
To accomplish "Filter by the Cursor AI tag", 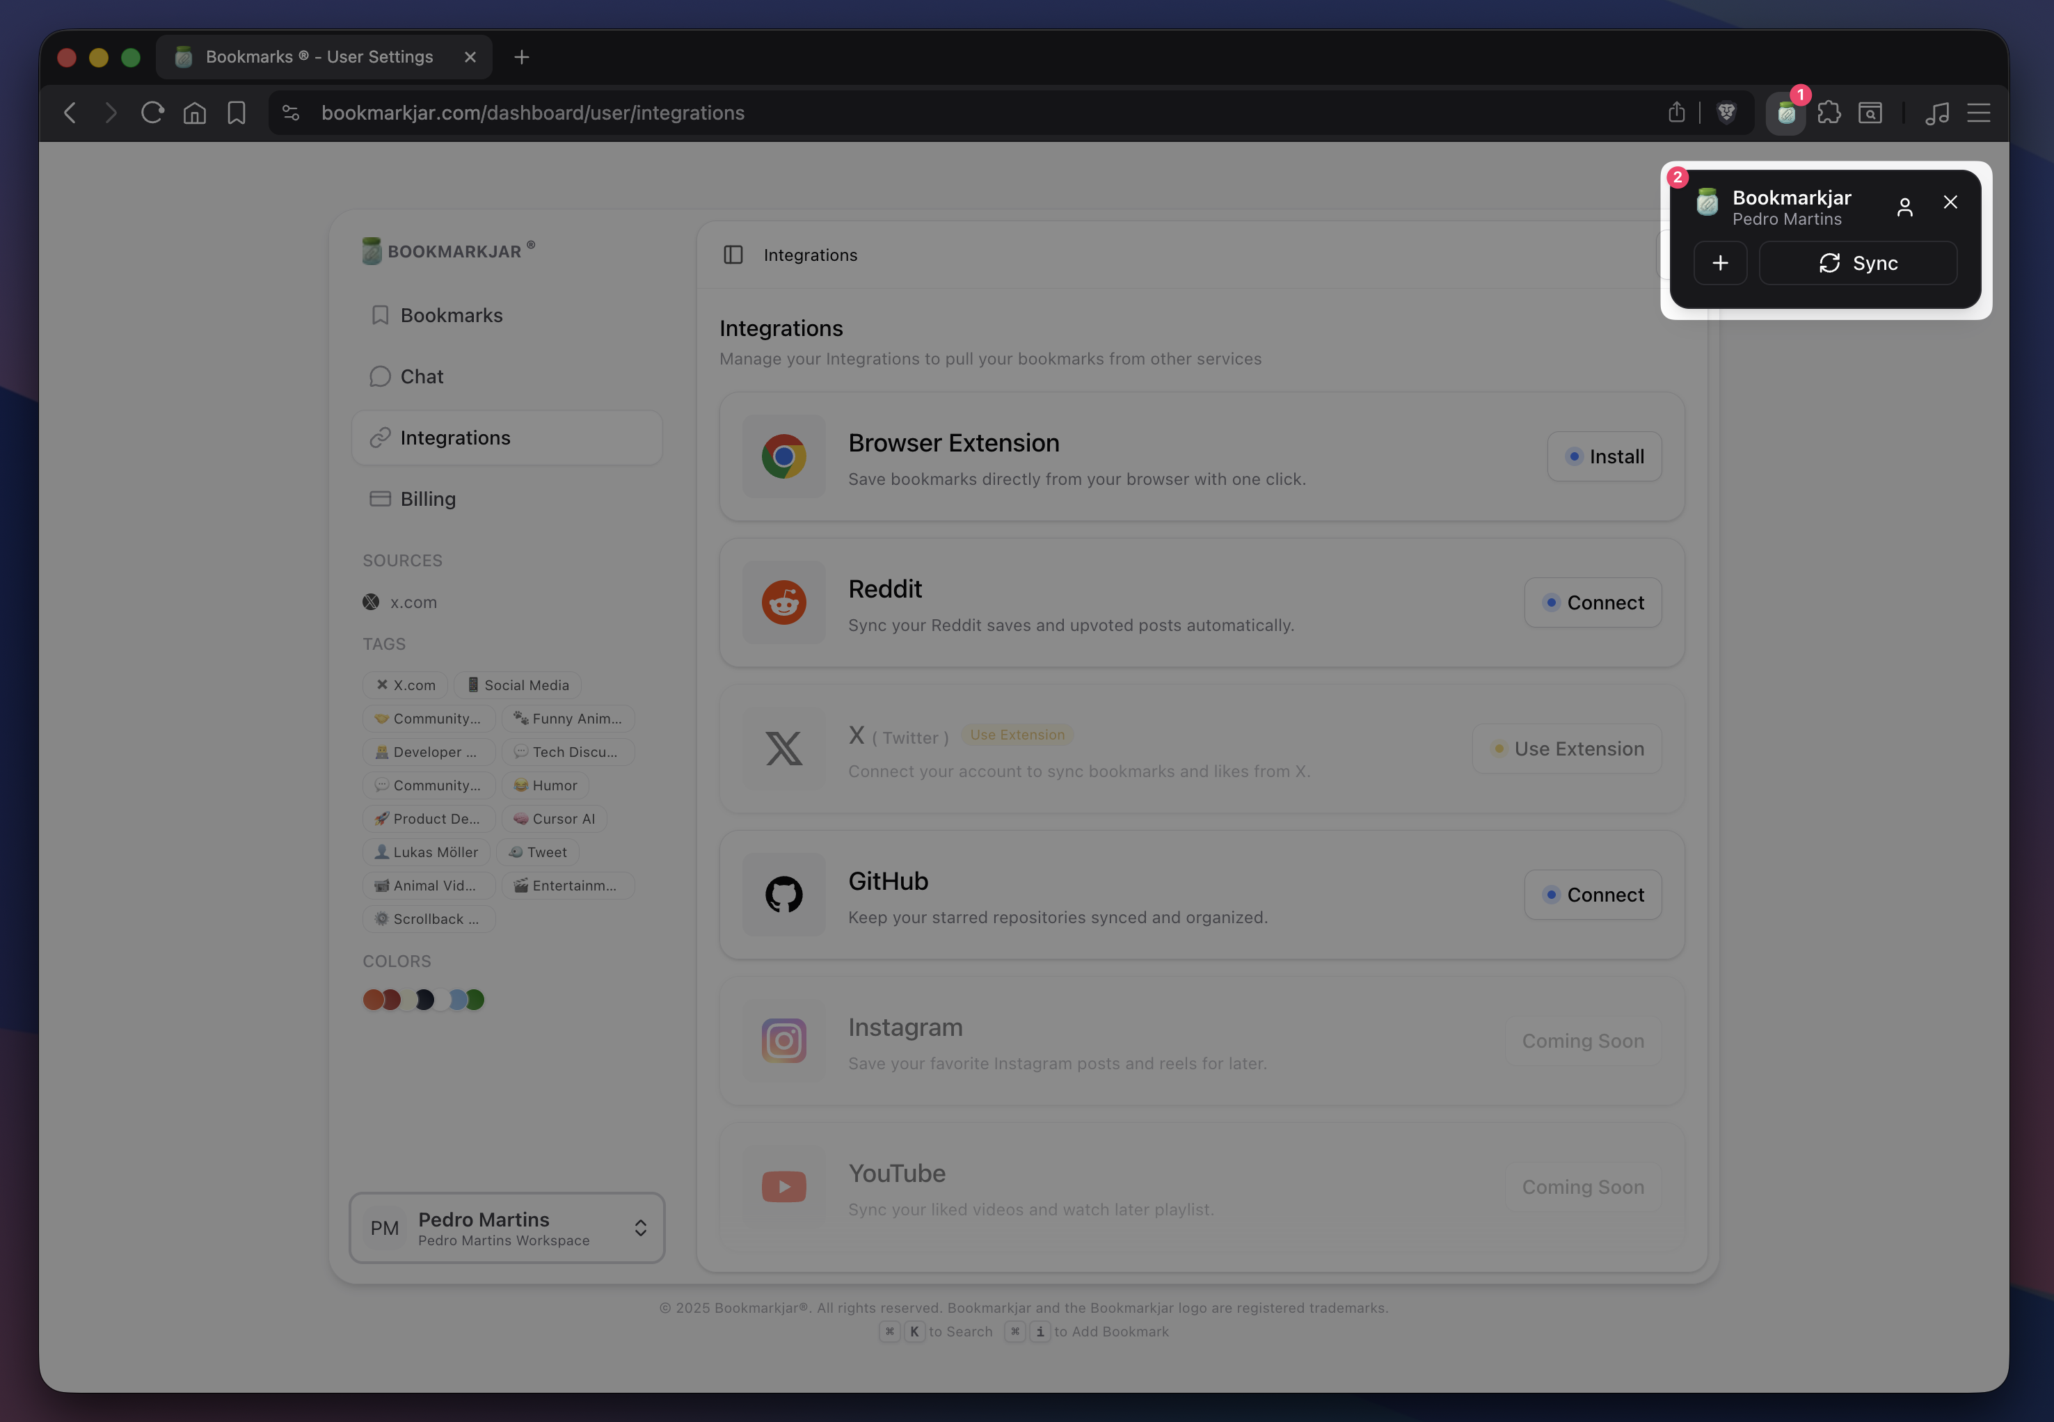I will pos(553,819).
